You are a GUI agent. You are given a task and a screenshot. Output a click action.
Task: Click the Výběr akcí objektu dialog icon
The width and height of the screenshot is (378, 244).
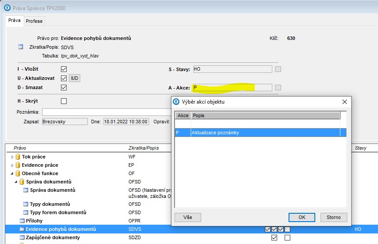click(x=176, y=102)
